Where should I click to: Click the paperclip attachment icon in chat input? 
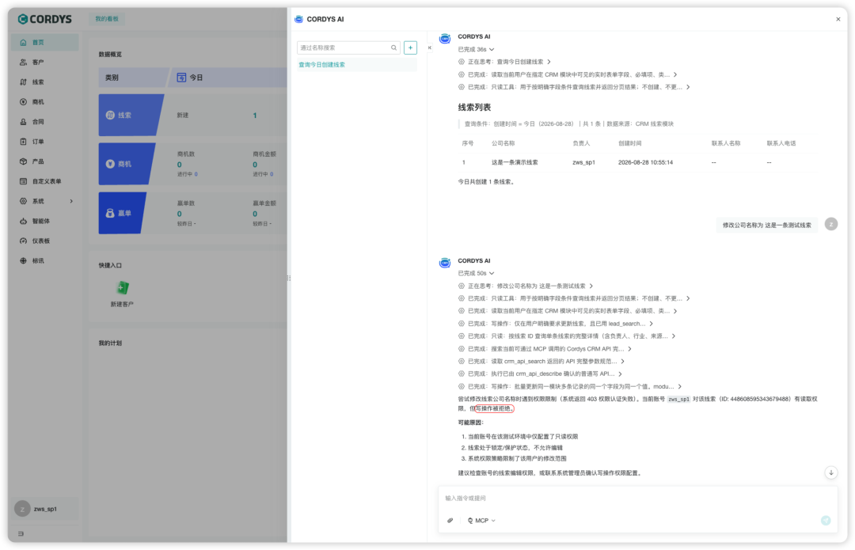450,521
